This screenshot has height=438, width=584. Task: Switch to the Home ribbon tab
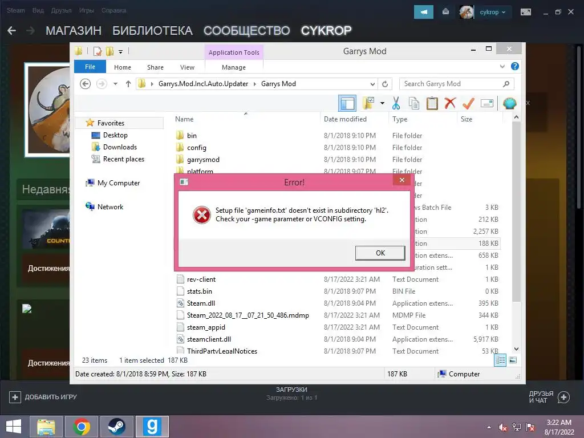[x=123, y=67]
